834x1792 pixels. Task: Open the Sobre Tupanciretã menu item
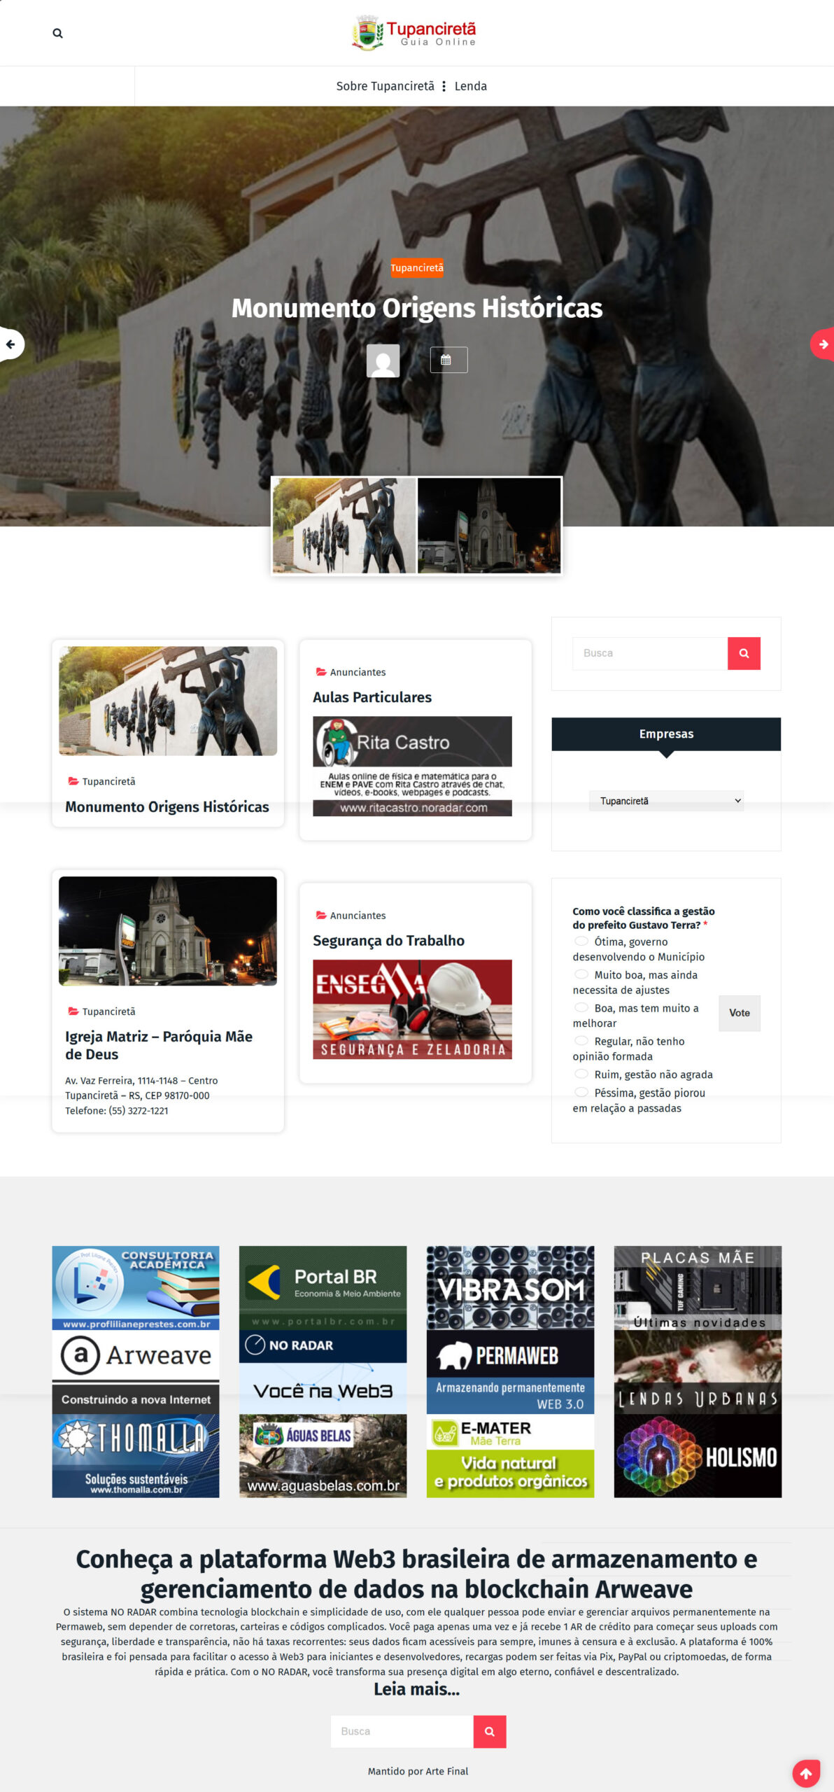pos(385,86)
